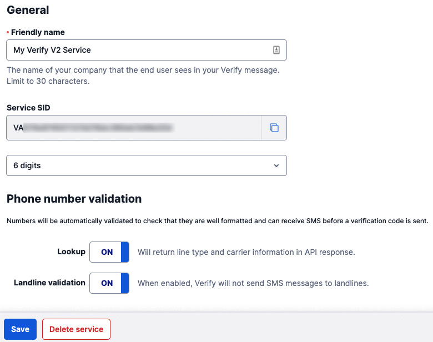
Task: Expand the dropdown using its chevron arrow
Action: pyautogui.click(x=276, y=165)
